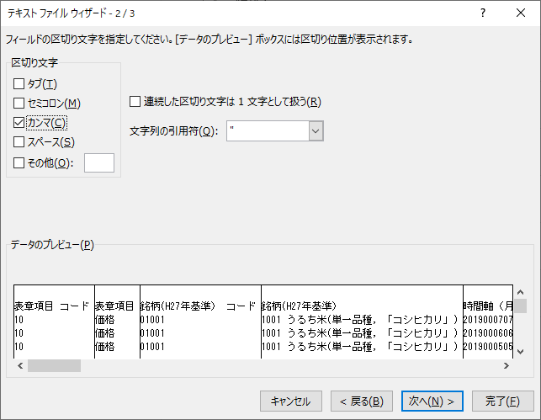Click preview horizontal scrollbar right arrow
This screenshot has width=541, height=420.
(x=506, y=366)
